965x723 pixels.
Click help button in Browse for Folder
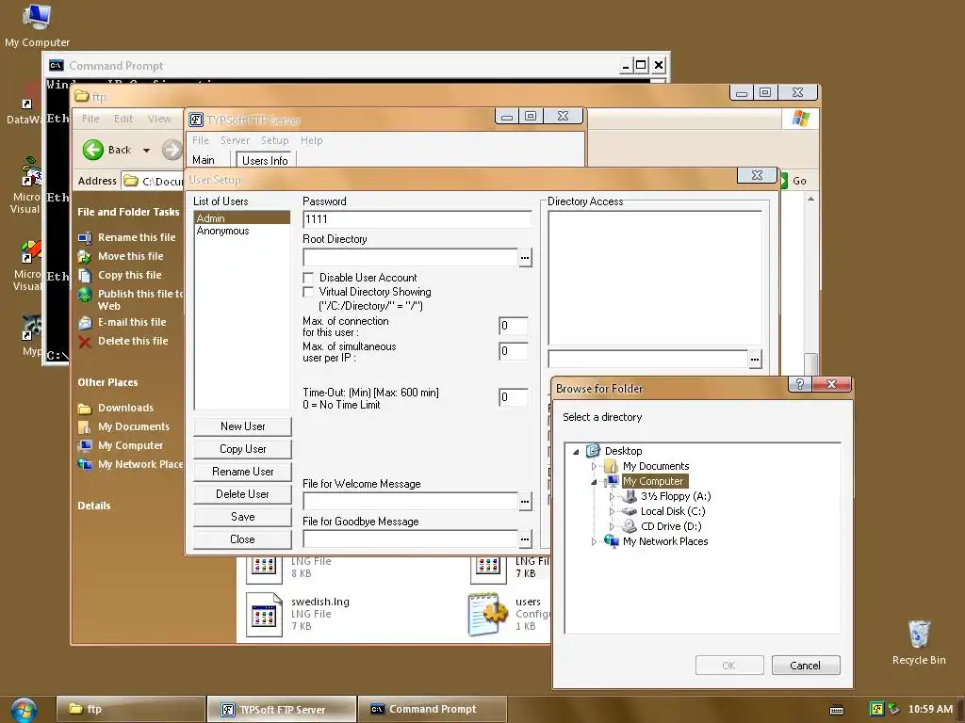pyautogui.click(x=799, y=384)
